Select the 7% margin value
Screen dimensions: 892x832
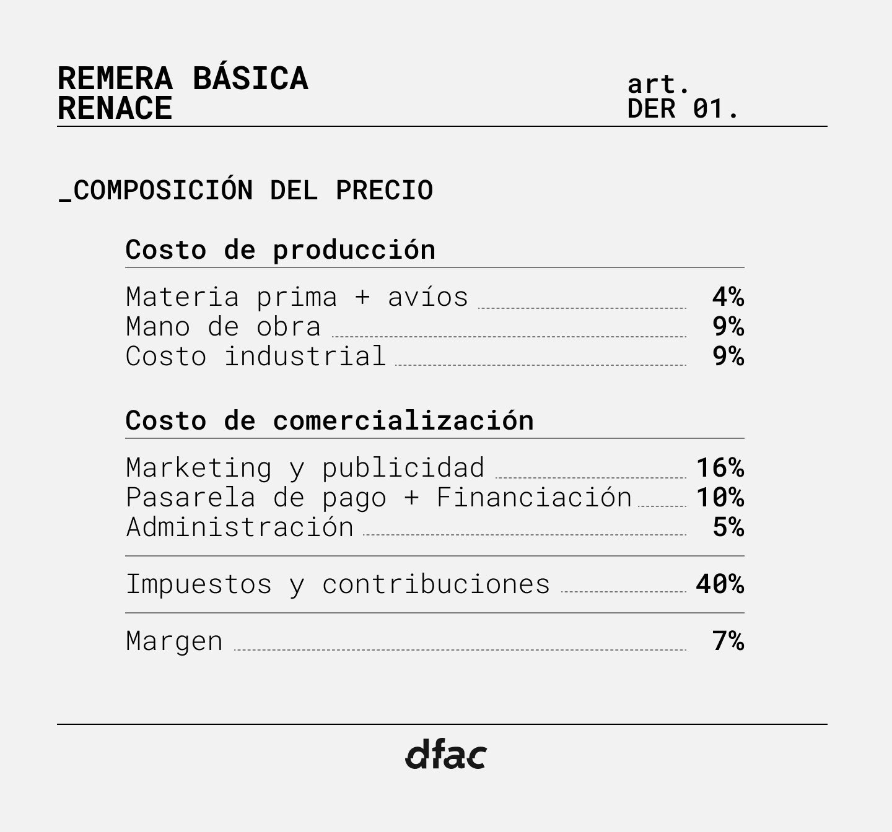pyautogui.click(x=728, y=641)
